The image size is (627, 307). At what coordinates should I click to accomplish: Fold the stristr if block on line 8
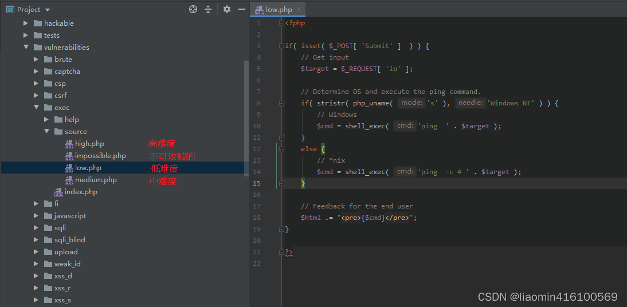(281, 103)
